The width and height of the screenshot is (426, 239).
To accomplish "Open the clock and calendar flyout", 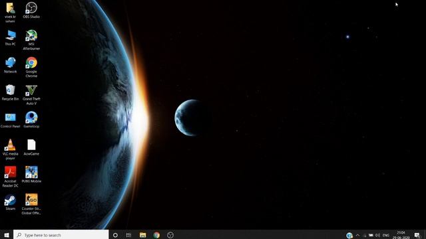I will 401,235.
